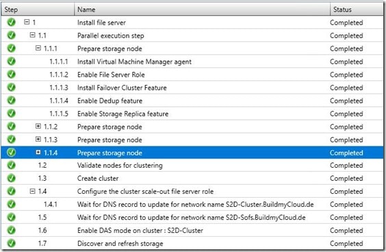The height and width of the screenshot is (252, 386).
Task: Expand the selected step 1.1.4 node
Action: click(38, 152)
